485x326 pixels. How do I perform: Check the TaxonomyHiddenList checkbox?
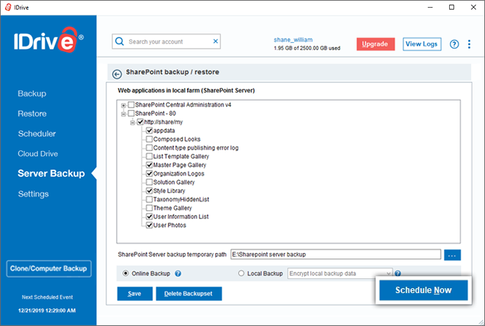(149, 200)
